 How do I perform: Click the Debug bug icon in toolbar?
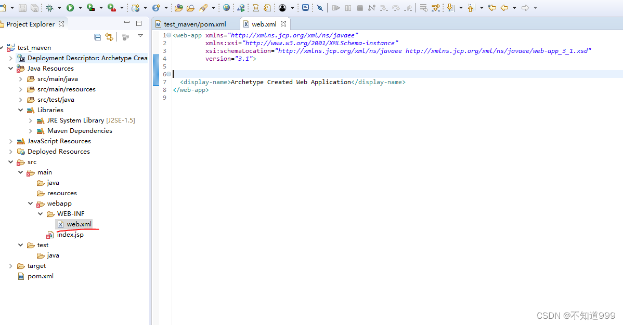point(50,8)
